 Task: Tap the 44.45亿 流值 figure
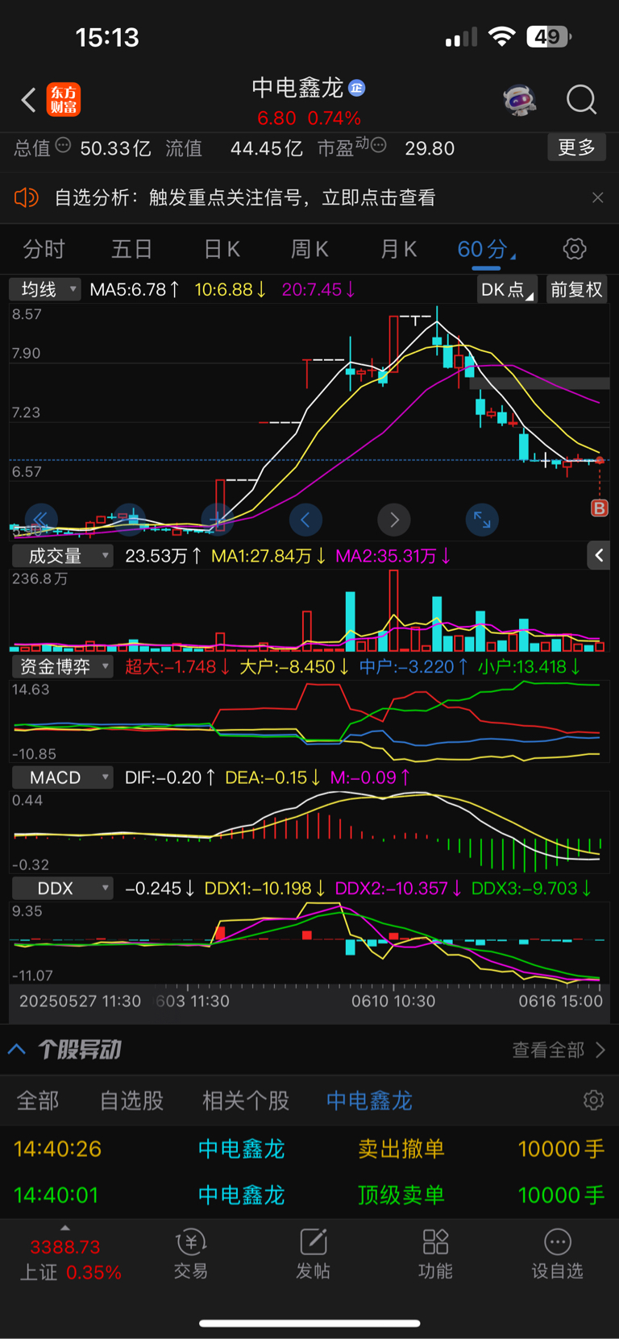[267, 148]
